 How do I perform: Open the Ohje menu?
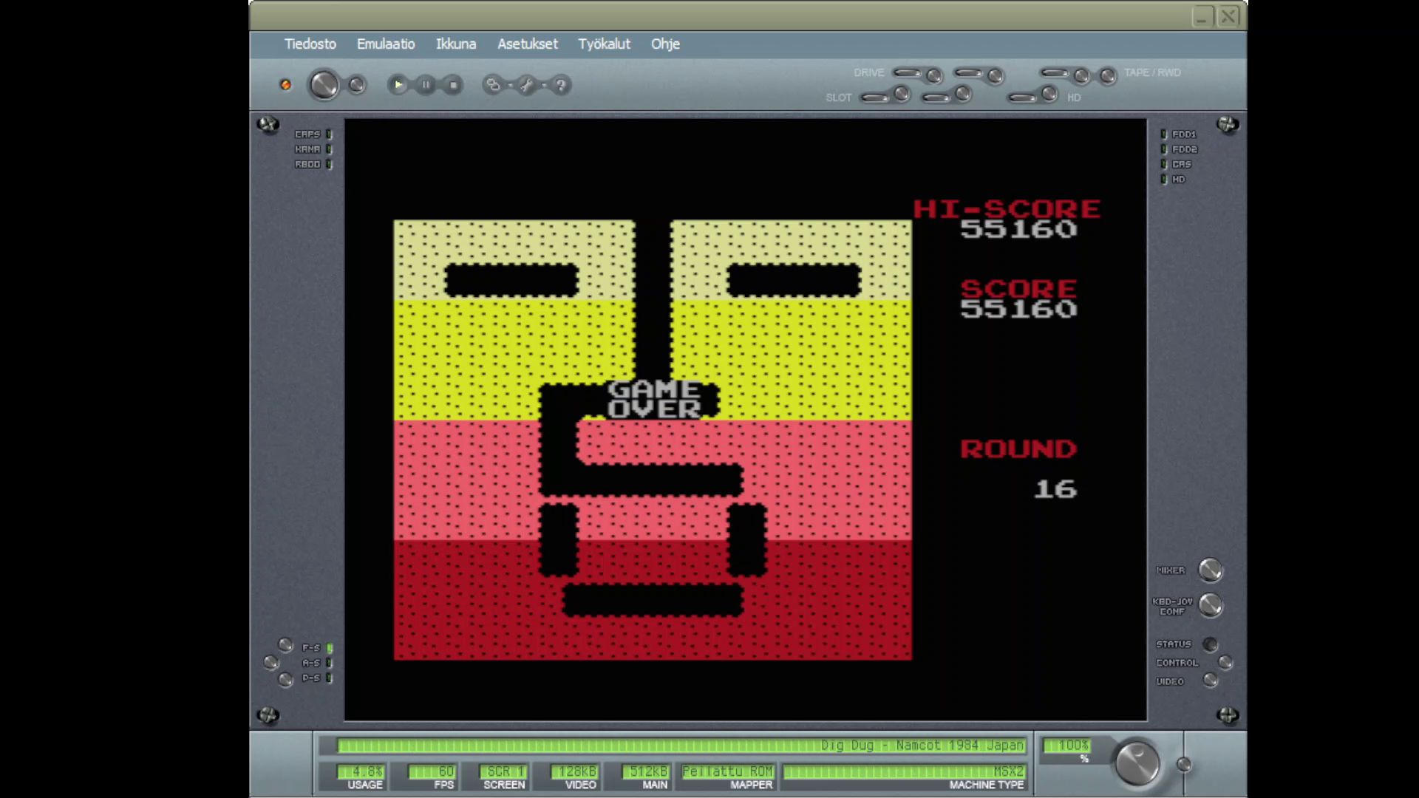click(665, 44)
